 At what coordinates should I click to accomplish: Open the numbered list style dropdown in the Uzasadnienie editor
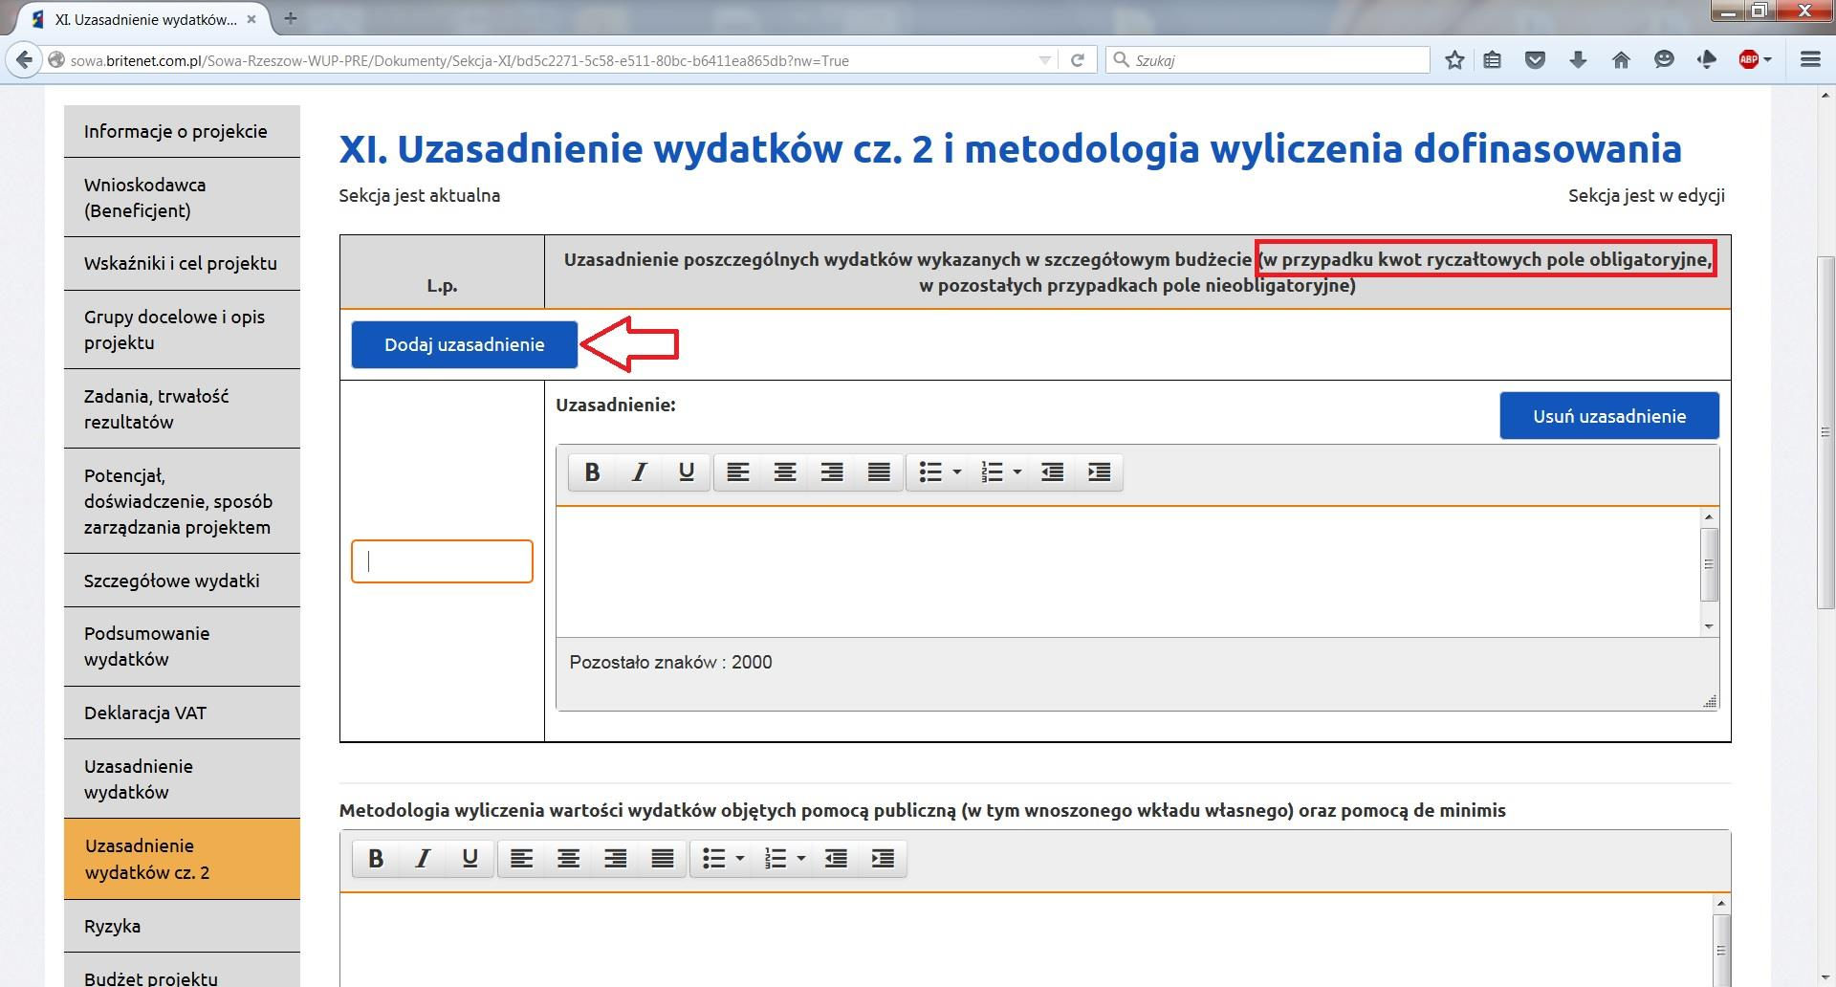point(1017,472)
